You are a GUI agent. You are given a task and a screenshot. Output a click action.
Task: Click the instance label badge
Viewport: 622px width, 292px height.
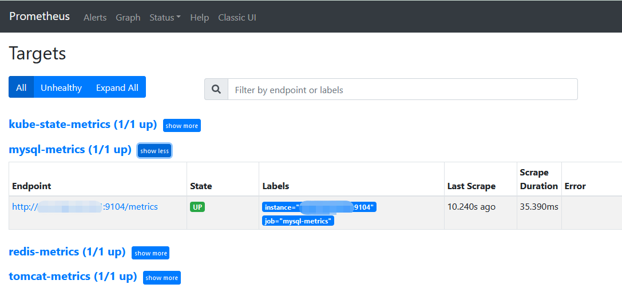319,207
